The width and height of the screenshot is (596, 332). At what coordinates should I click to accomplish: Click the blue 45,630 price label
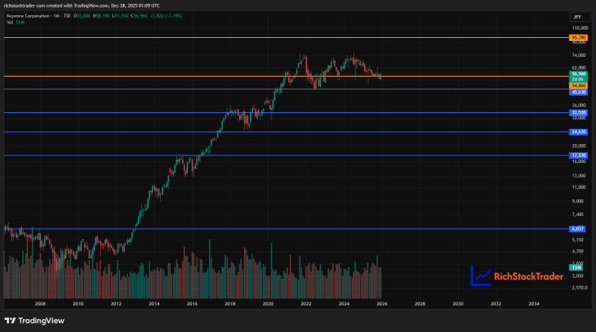point(578,92)
